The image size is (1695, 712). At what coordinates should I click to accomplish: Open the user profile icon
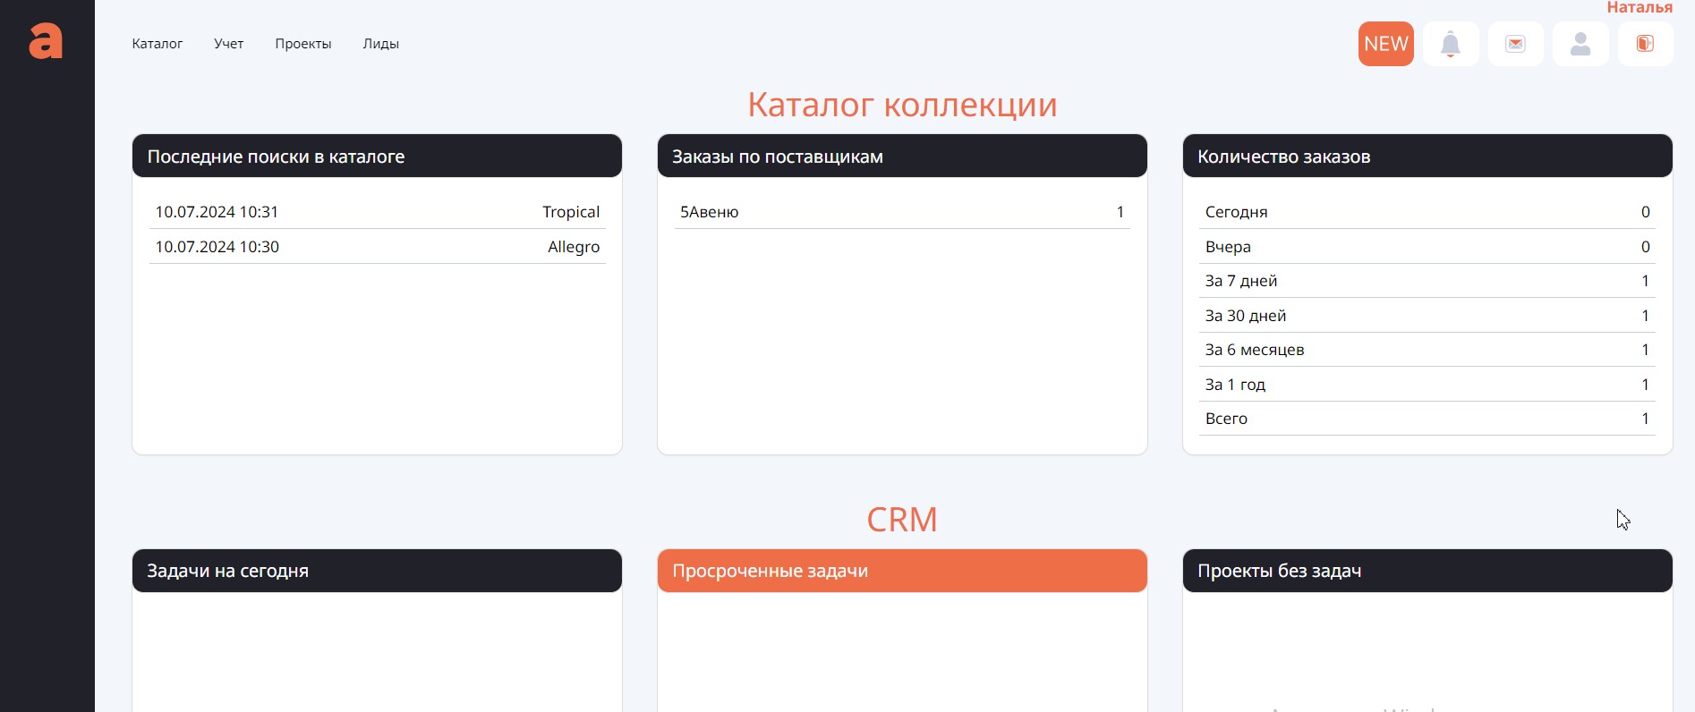[x=1580, y=44]
